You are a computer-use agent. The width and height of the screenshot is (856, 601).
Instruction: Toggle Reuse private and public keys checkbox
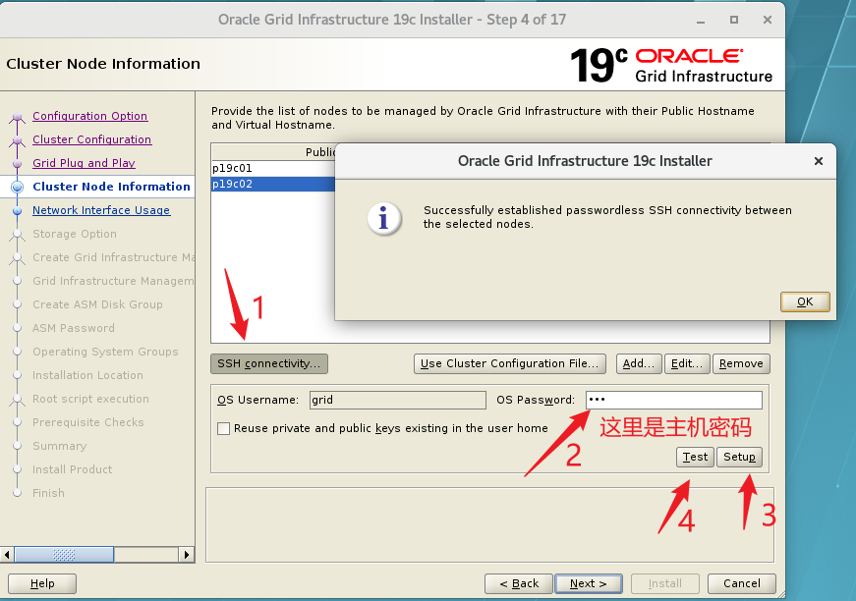(x=223, y=429)
